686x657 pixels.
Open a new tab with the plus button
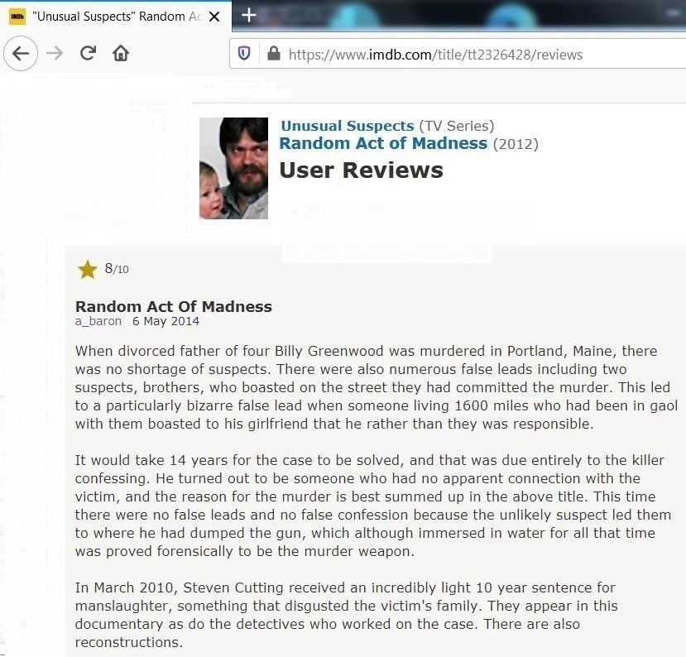(249, 16)
